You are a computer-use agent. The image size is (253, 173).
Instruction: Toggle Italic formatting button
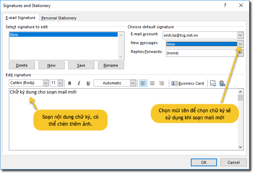pos(79,83)
